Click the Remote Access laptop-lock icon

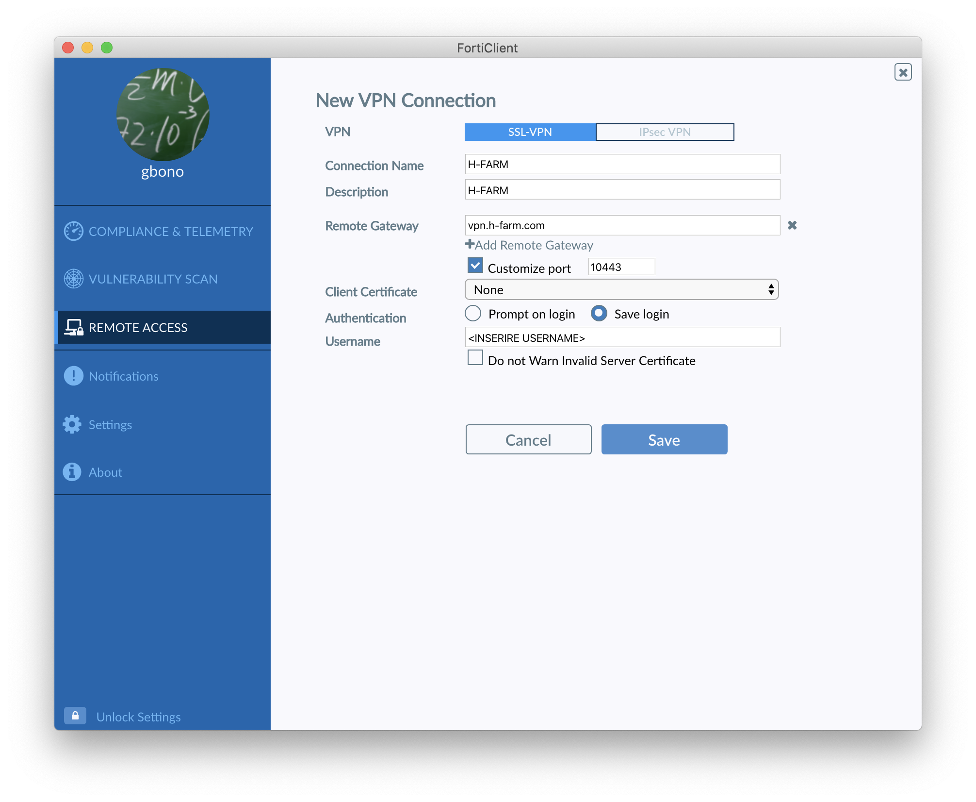coord(74,328)
